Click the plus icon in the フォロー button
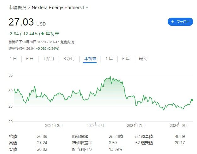 173,22
